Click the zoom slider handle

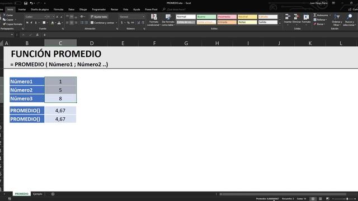[x=347, y=199]
